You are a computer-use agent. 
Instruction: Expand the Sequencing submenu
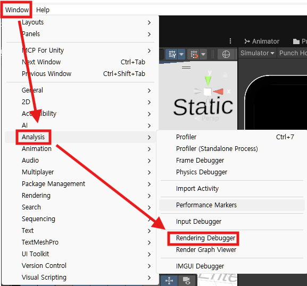[80, 219]
